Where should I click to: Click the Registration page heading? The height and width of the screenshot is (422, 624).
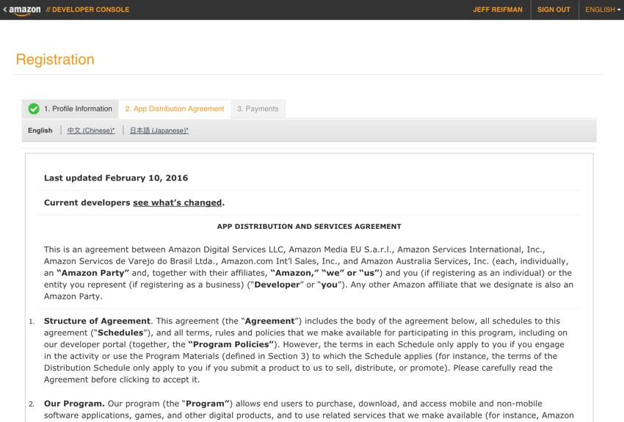click(55, 59)
